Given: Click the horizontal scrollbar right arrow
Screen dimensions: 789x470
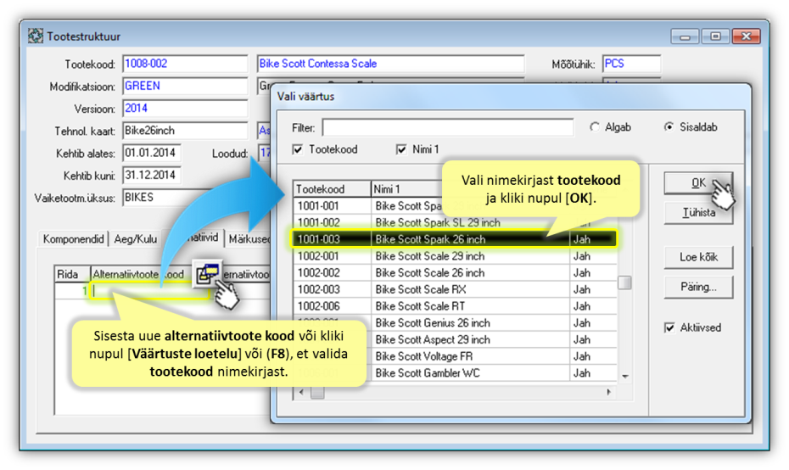Looking at the screenshot, I should (609, 392).
